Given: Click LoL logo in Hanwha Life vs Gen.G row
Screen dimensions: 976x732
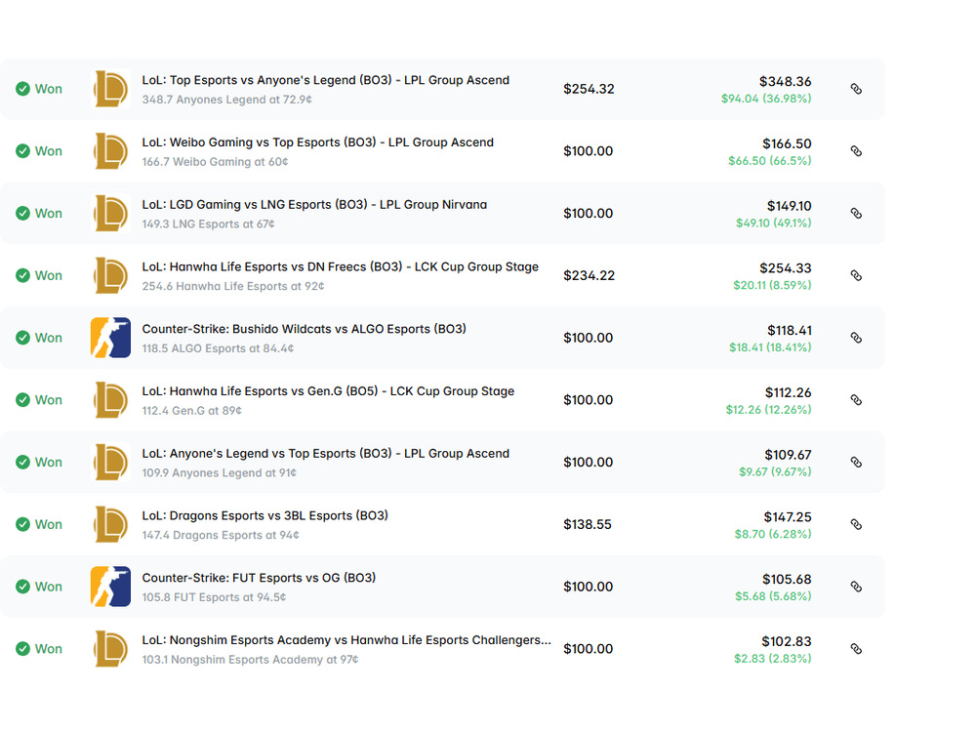Looking at the screenshot, I should pos(111,399).
